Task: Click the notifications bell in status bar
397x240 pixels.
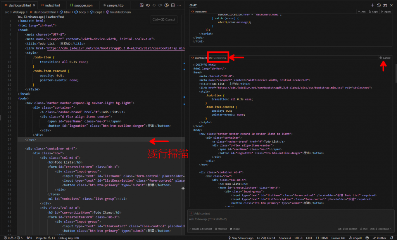Action: (392, 238)
